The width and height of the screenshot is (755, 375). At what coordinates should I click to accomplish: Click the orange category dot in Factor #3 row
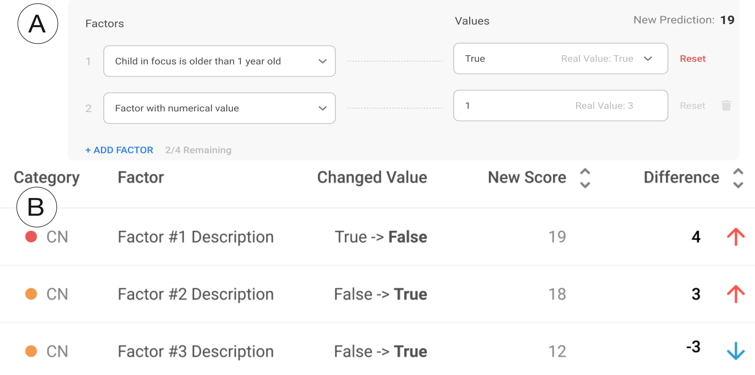point(31,351)
